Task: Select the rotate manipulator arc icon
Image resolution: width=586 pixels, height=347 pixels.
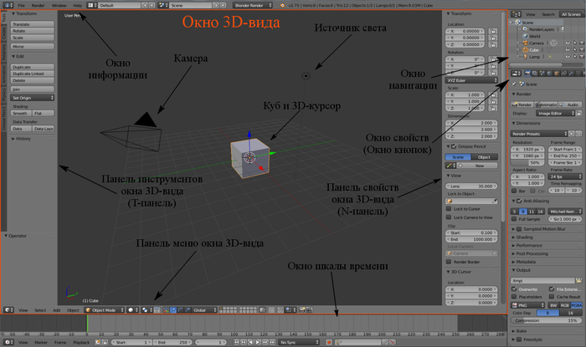Action: click(180, 310)
